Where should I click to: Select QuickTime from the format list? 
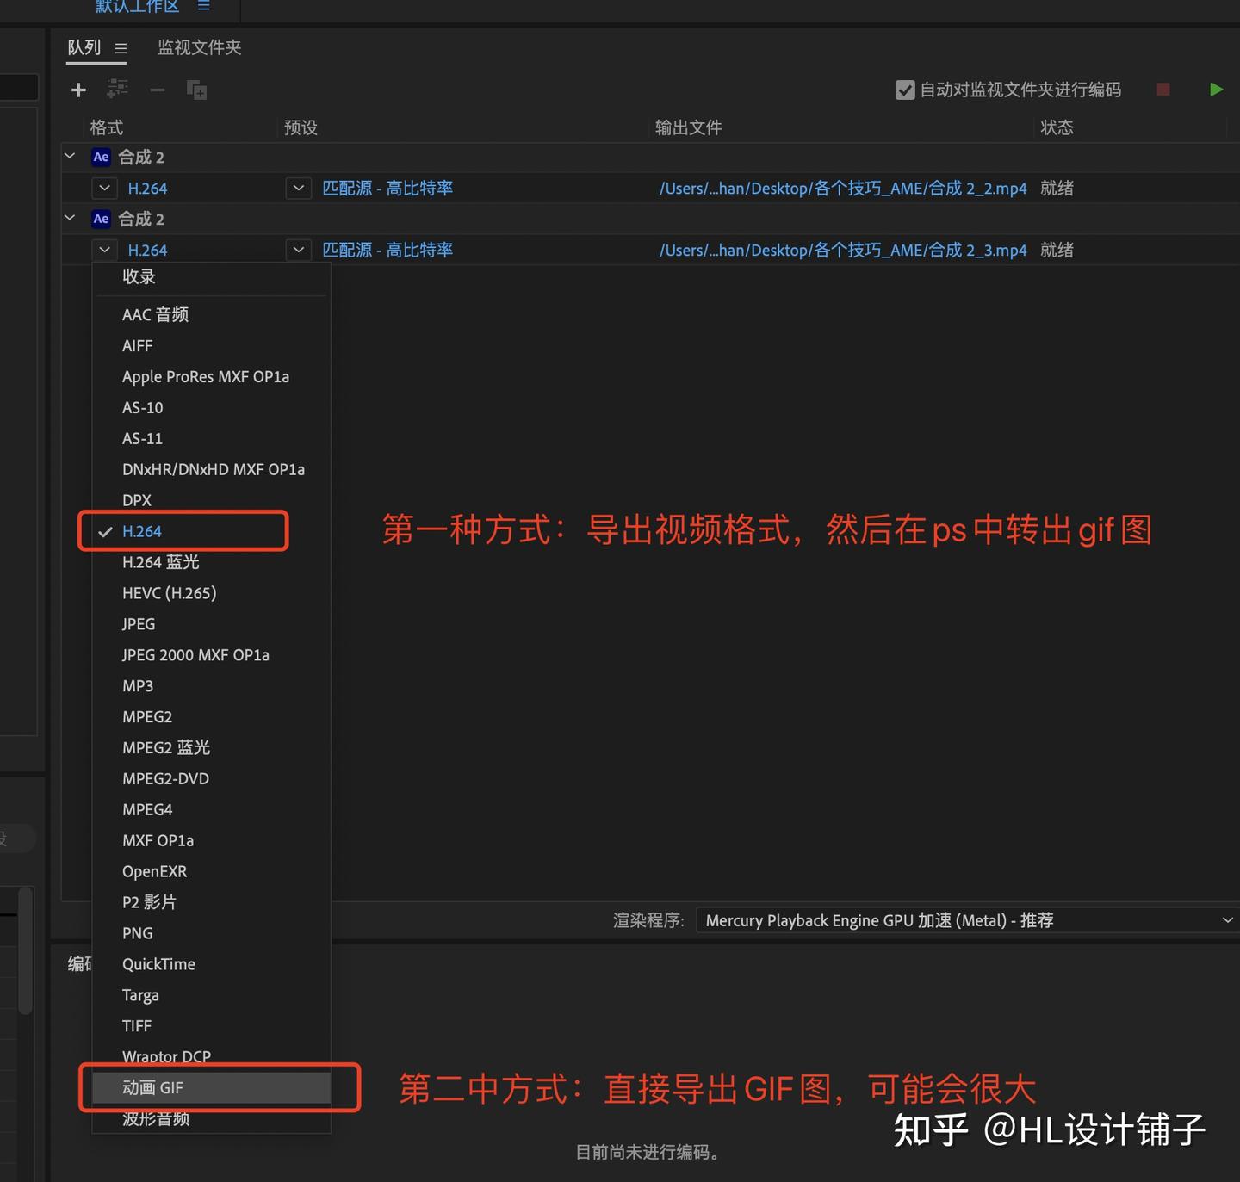pos(158,964)
